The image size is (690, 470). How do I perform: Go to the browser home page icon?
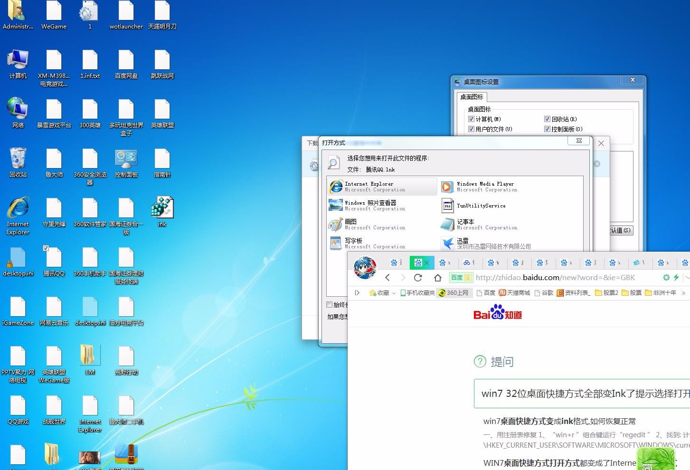[x=438, y=278]
